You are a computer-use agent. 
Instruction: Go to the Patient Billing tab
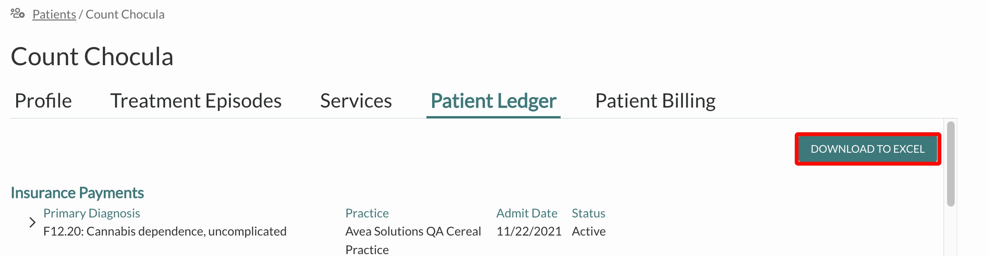click(x=655, y=101)
